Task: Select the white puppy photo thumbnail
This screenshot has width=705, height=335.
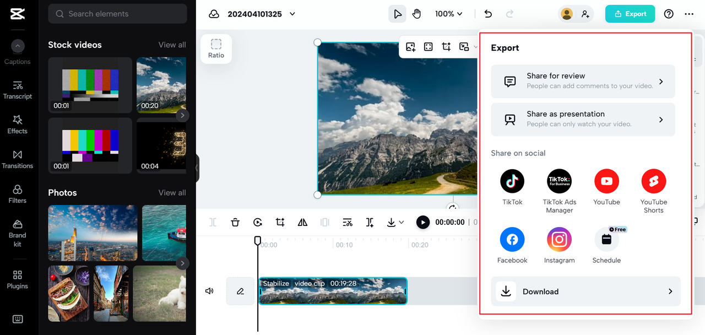Action: [159, 294]
